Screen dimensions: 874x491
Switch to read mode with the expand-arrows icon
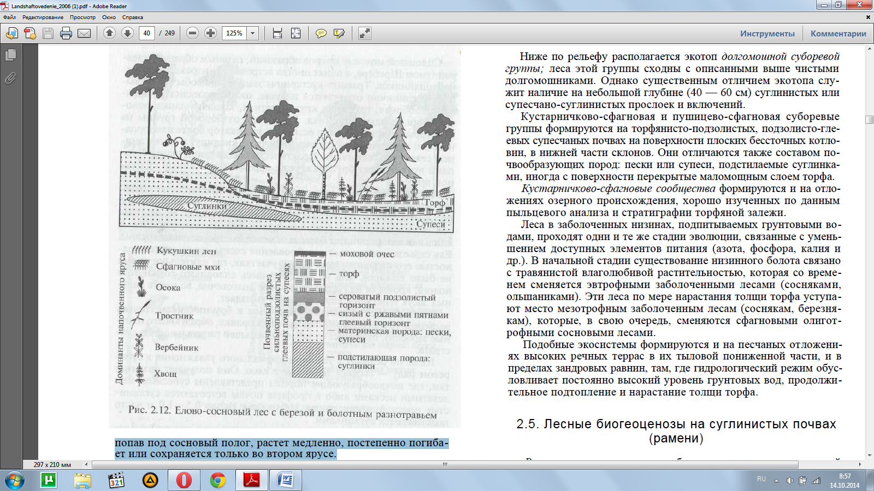pos(364,33)
